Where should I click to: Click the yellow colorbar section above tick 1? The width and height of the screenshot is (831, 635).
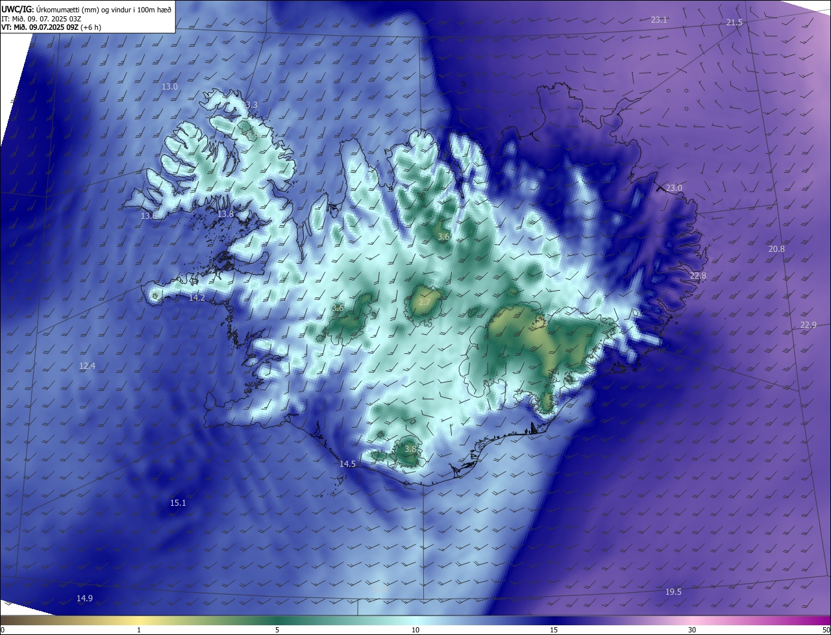coord(139,620)
